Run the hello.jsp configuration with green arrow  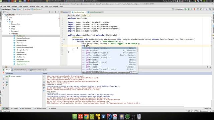186,9
